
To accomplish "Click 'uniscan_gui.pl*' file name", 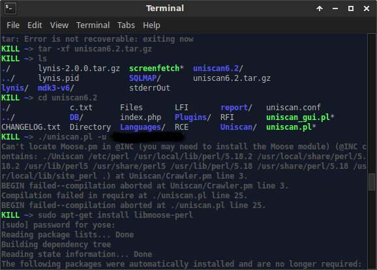I will point(300,117).
